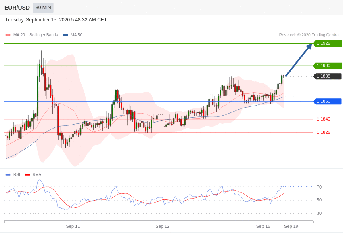Click the Sep 15 date axis label

point(263,226)
